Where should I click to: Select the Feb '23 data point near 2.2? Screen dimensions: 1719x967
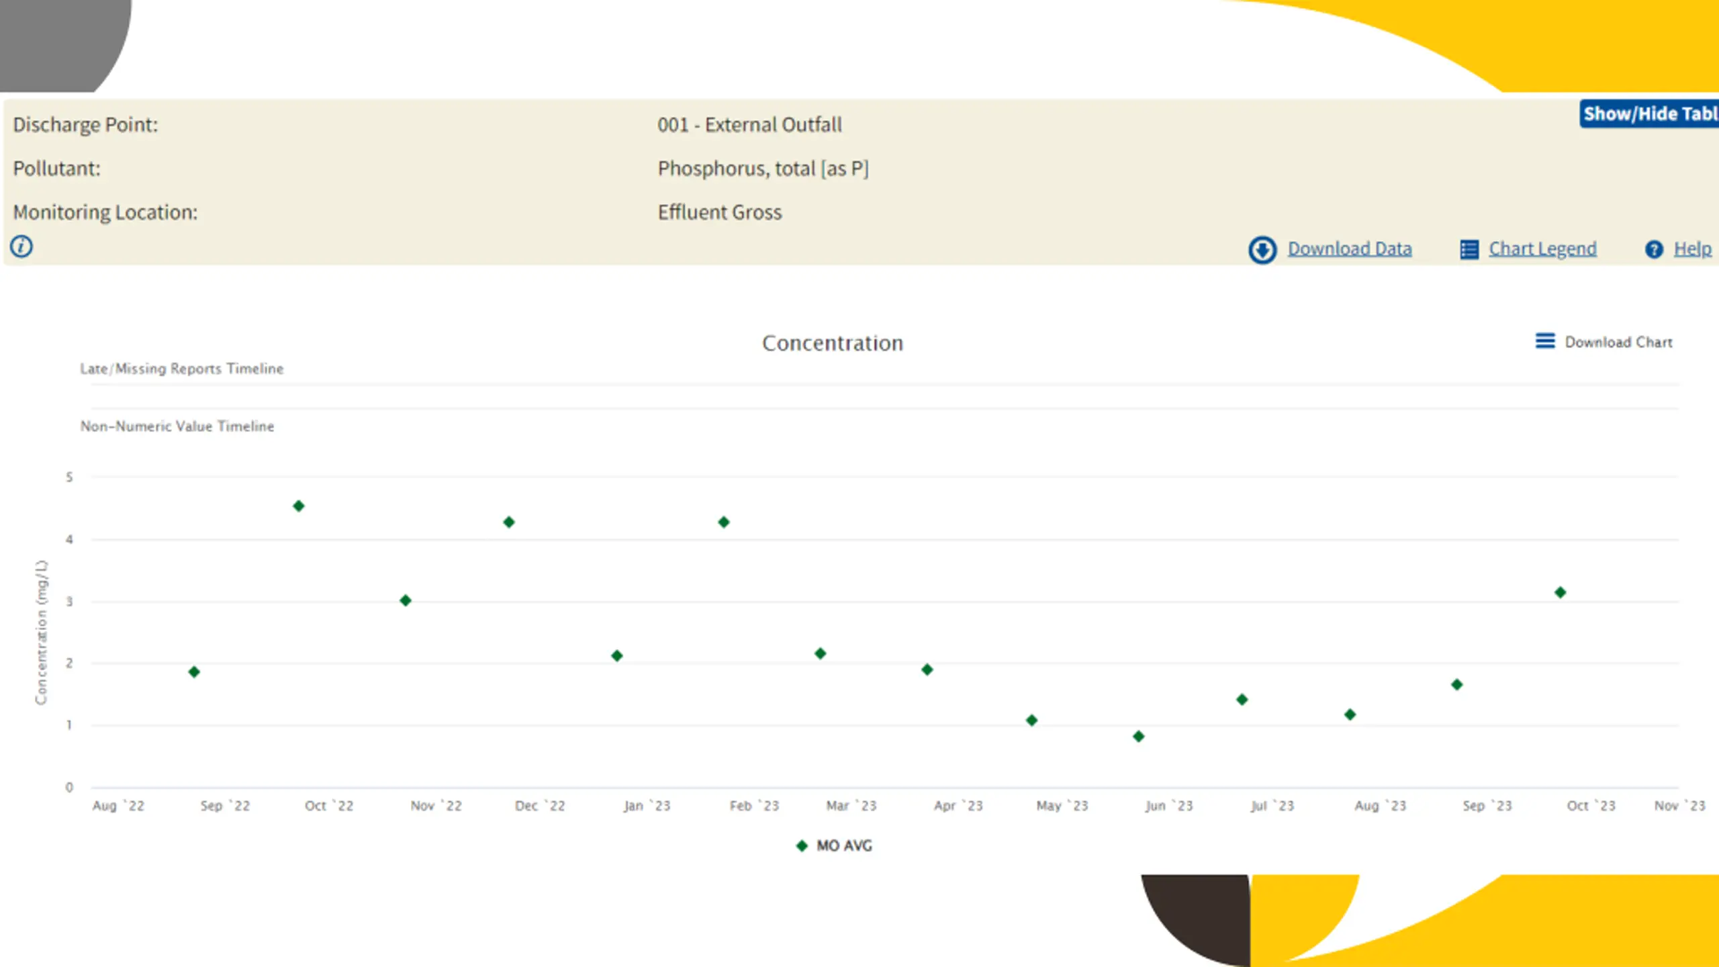[821, 653]
